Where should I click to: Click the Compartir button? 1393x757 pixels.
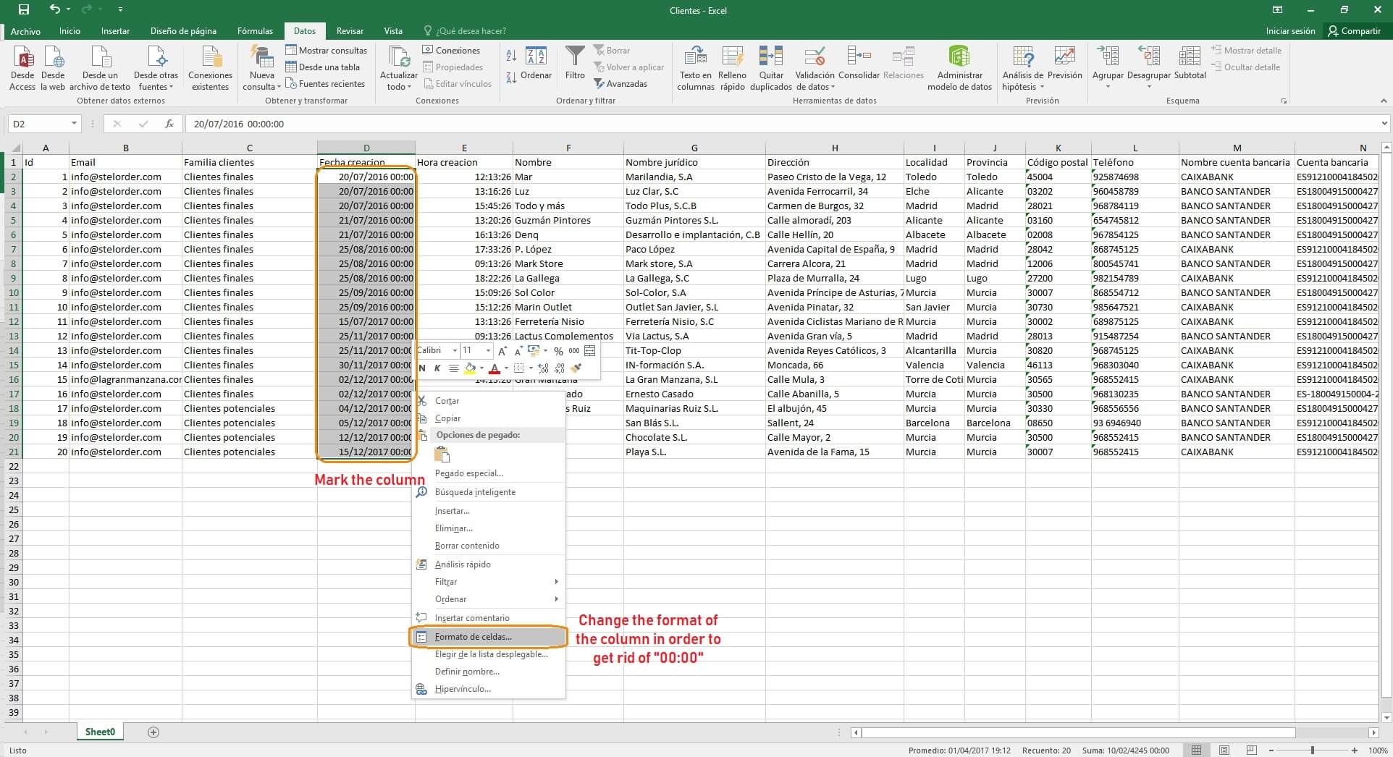click(1354, 31)
